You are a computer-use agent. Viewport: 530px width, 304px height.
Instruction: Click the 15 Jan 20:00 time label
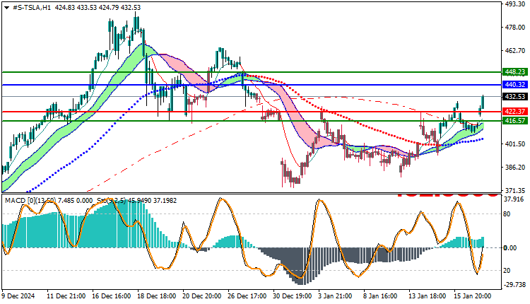[x=472, y=296]
